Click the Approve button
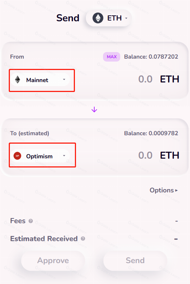 tap(53, 261)
